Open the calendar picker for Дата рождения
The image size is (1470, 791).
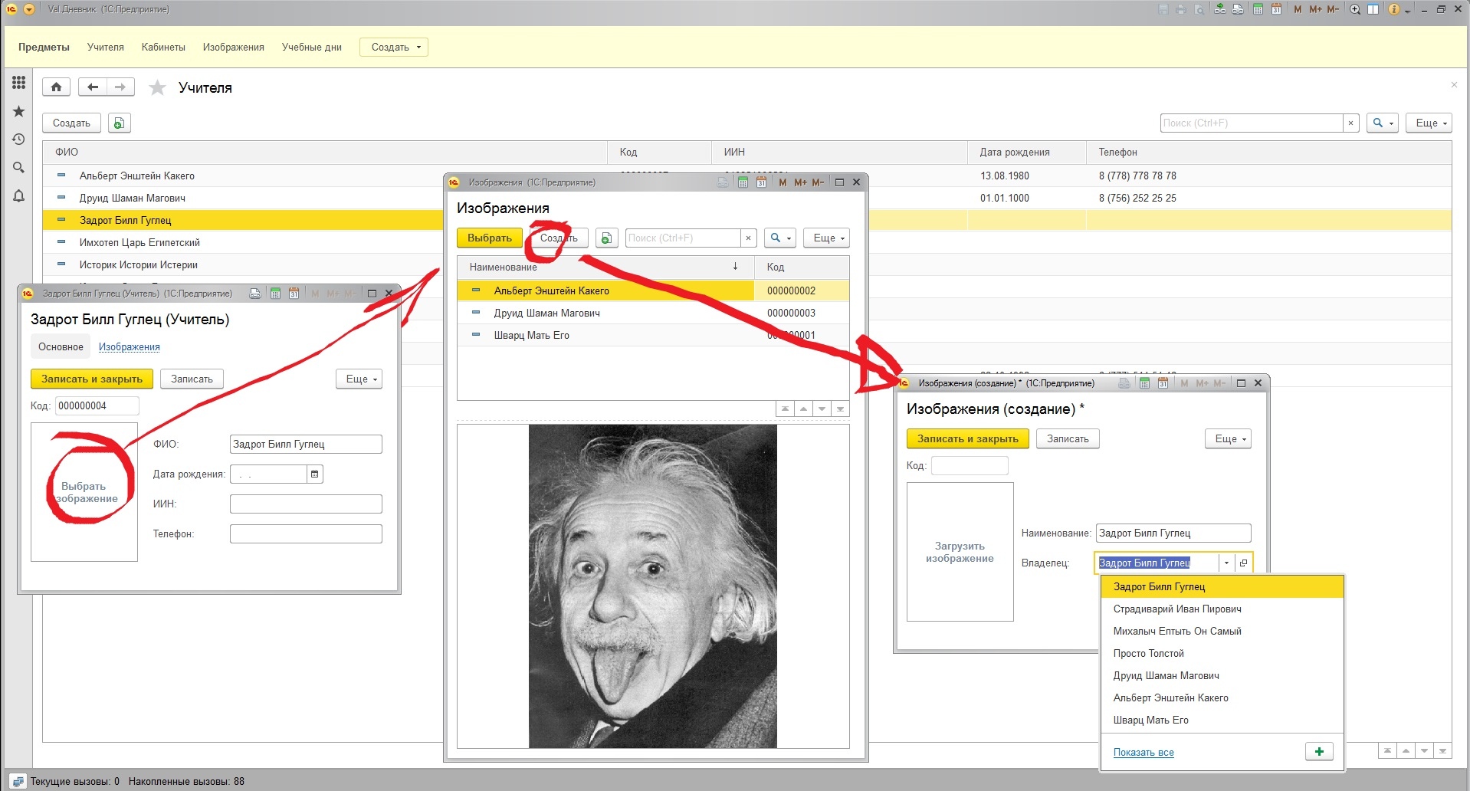point(314,474)
